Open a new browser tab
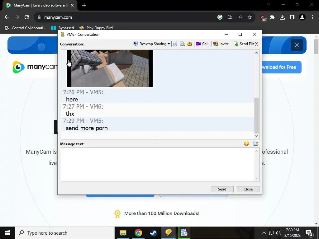319x239 pixels. tap(84, 5)
